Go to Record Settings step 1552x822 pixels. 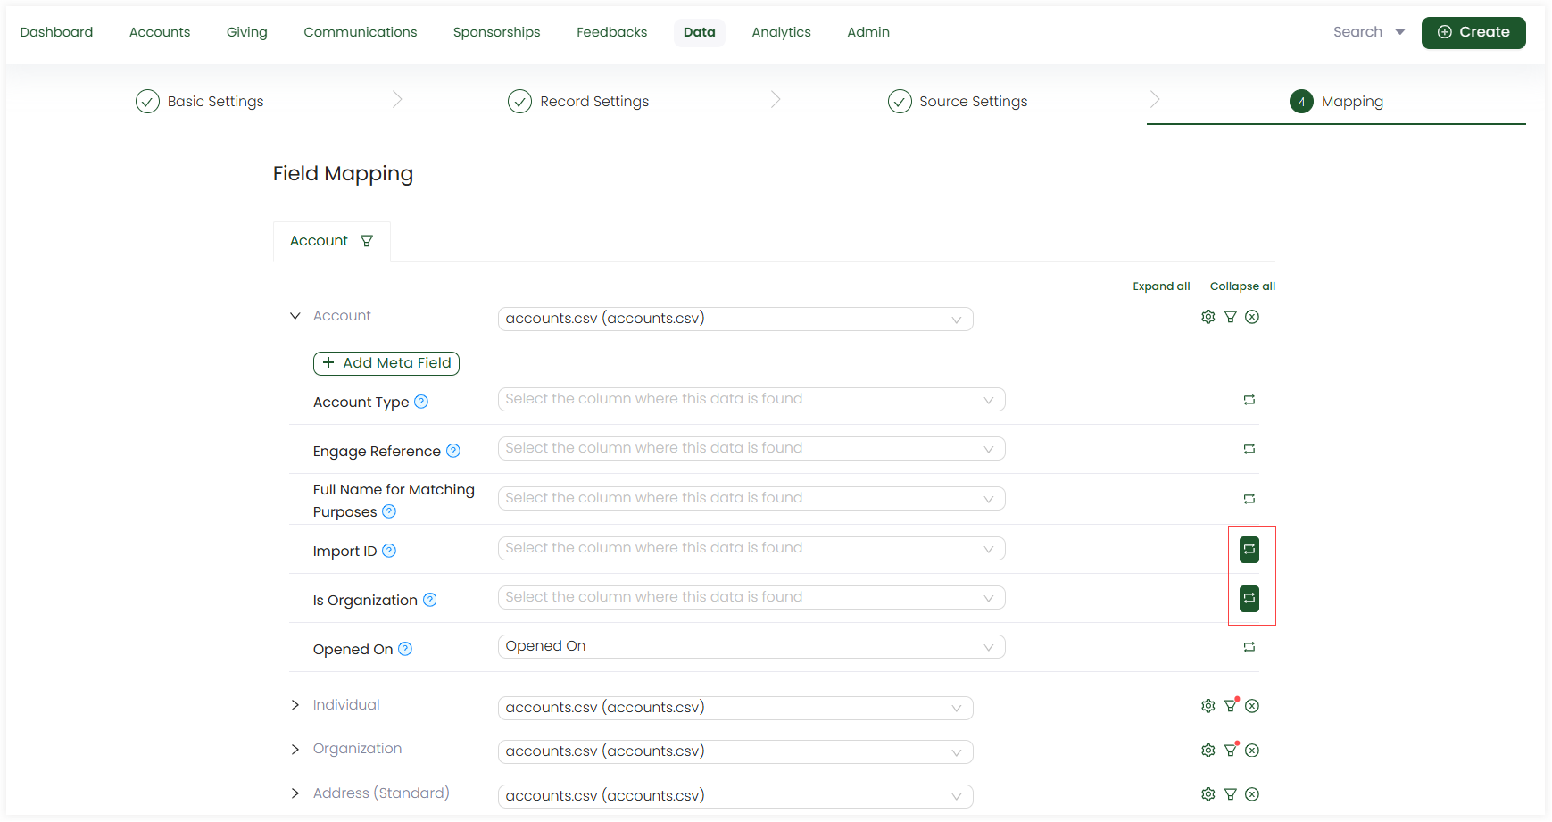[578, 102]
